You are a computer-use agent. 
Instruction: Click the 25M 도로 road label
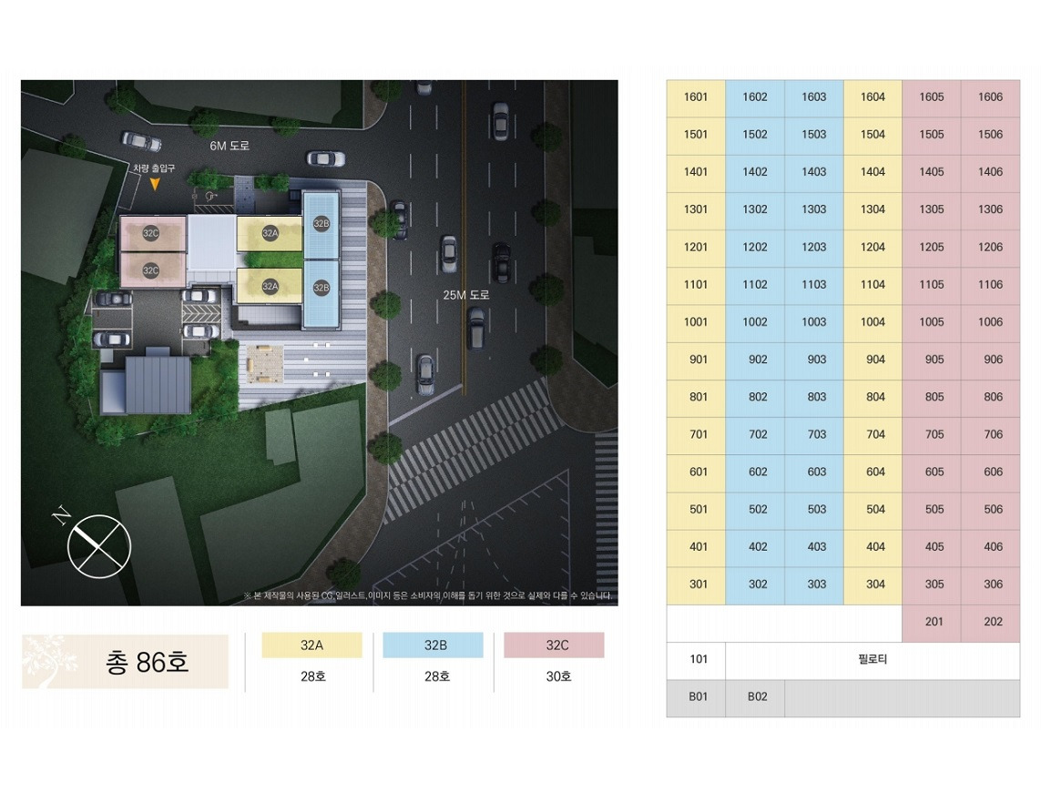coord(466,295)
